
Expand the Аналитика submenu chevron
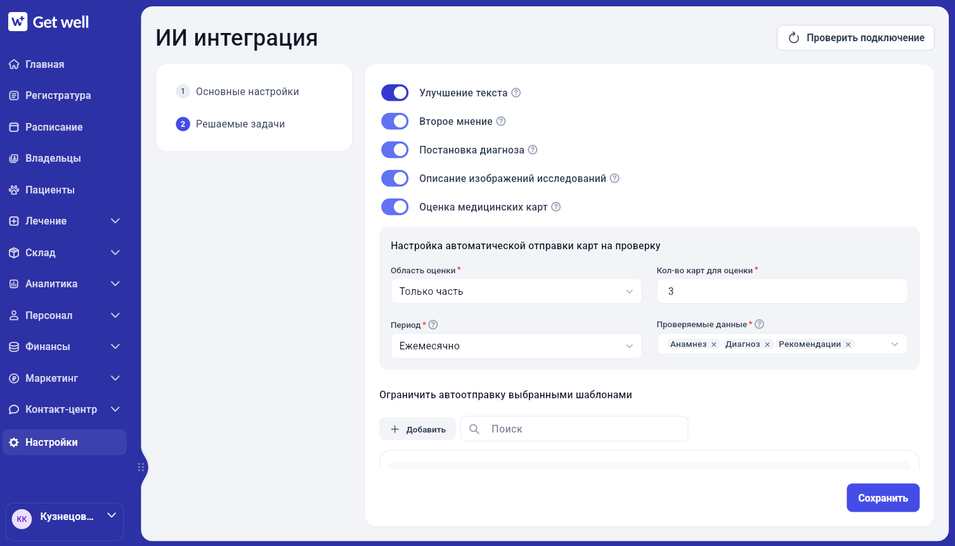(x=115, y=283)
